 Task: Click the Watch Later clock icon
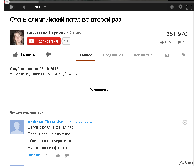click(x=172, y=7)
